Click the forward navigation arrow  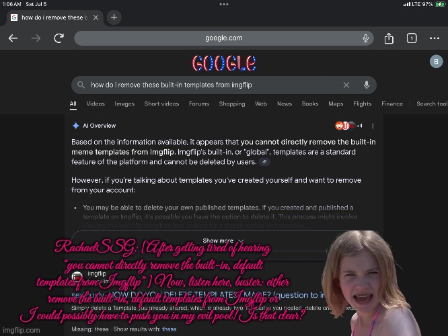(x=36, y=38)
